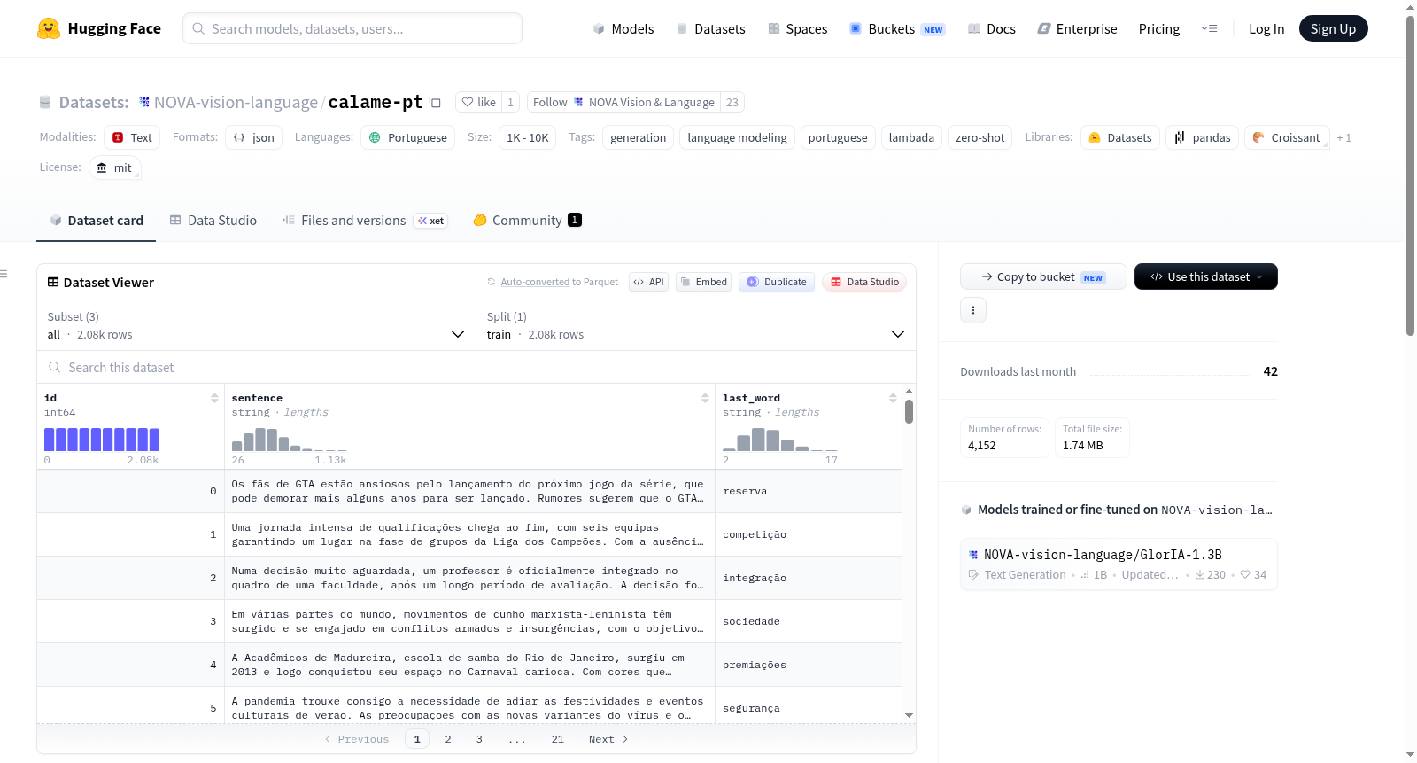1417x763 pixels.
Task: Sort the last_word column via its sort icon
Action: coord(893,398)
